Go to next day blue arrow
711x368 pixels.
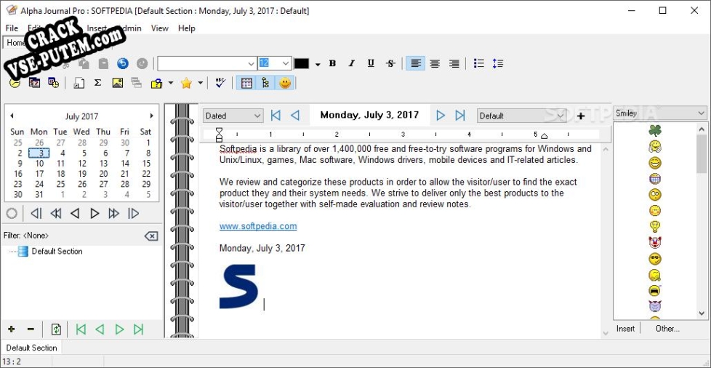point(441,115)
